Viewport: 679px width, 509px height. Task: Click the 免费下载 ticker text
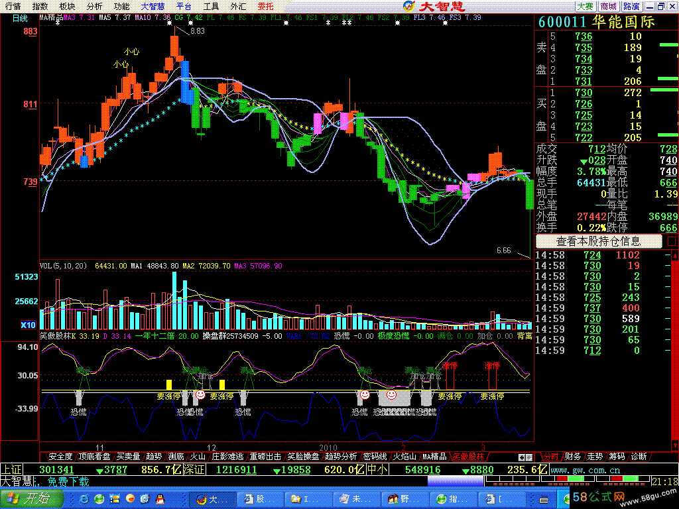pyautogui.click(x=68, y=481)
